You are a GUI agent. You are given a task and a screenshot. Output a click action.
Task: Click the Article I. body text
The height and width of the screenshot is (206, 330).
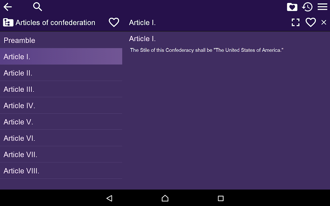pyautogui.click(x=207, y=50)
